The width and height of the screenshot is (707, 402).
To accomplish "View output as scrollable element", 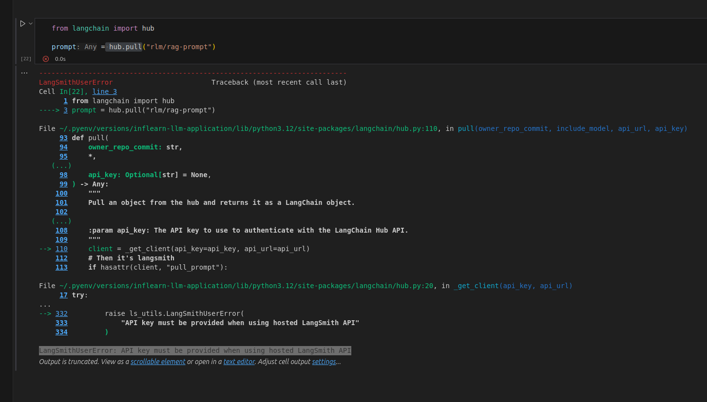I will pyautogui.click(x=158, y=362).
